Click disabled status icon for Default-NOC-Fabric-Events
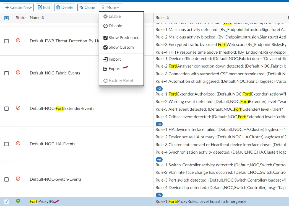 point(18,72)
